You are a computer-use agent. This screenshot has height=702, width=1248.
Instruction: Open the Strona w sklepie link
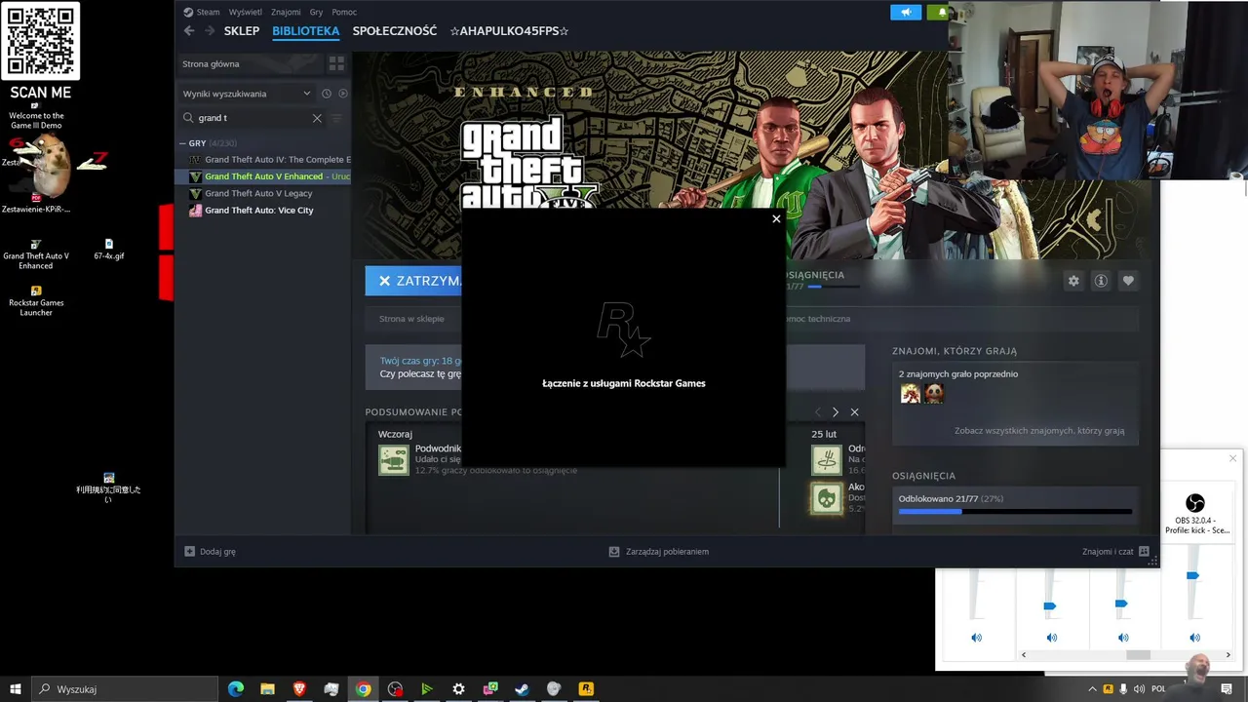411,319
